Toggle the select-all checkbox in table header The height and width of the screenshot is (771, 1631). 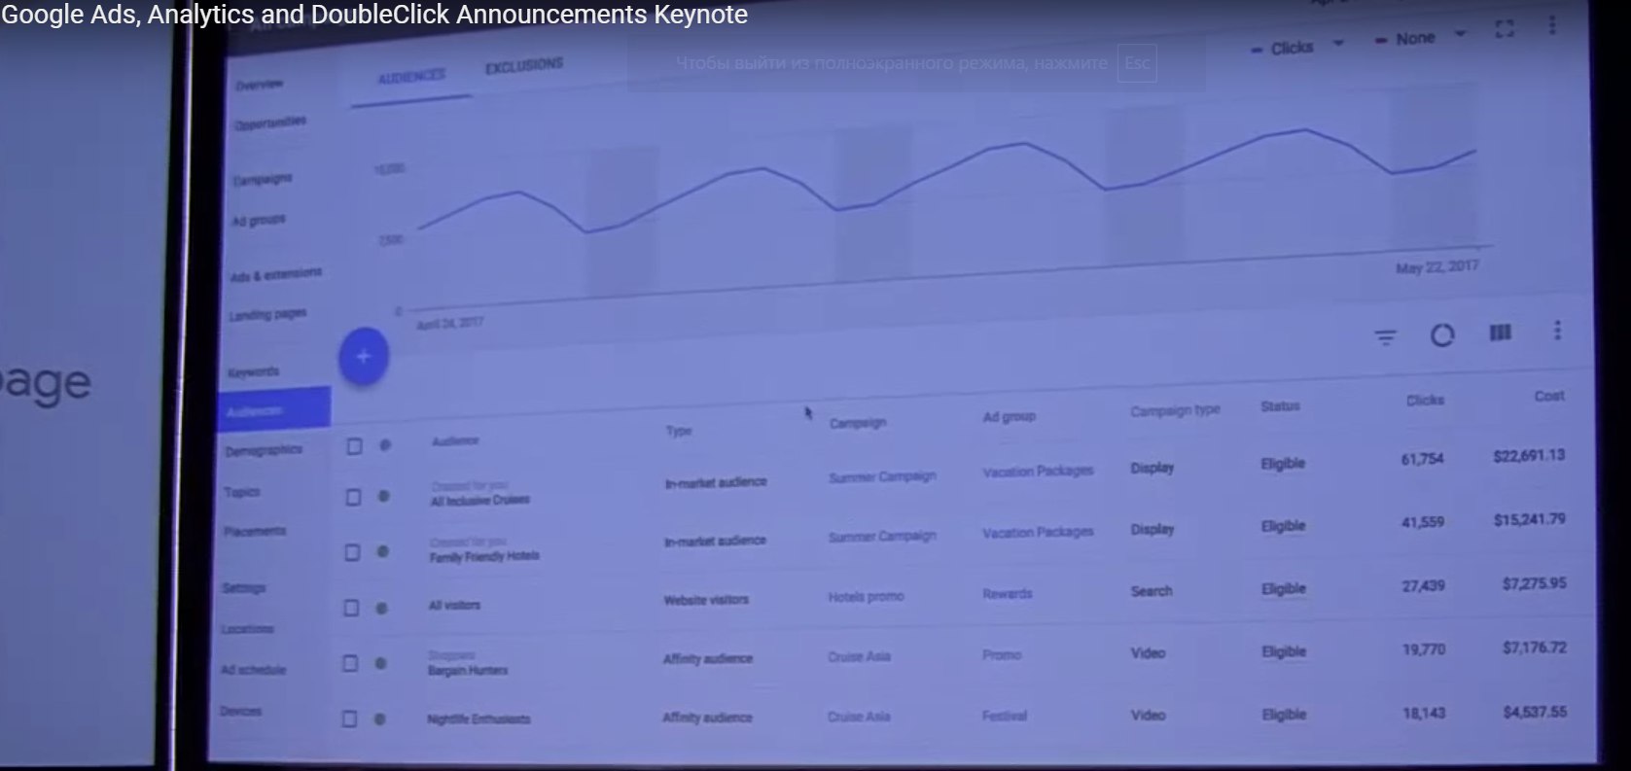pyautogui.click(x=354, y=446)
